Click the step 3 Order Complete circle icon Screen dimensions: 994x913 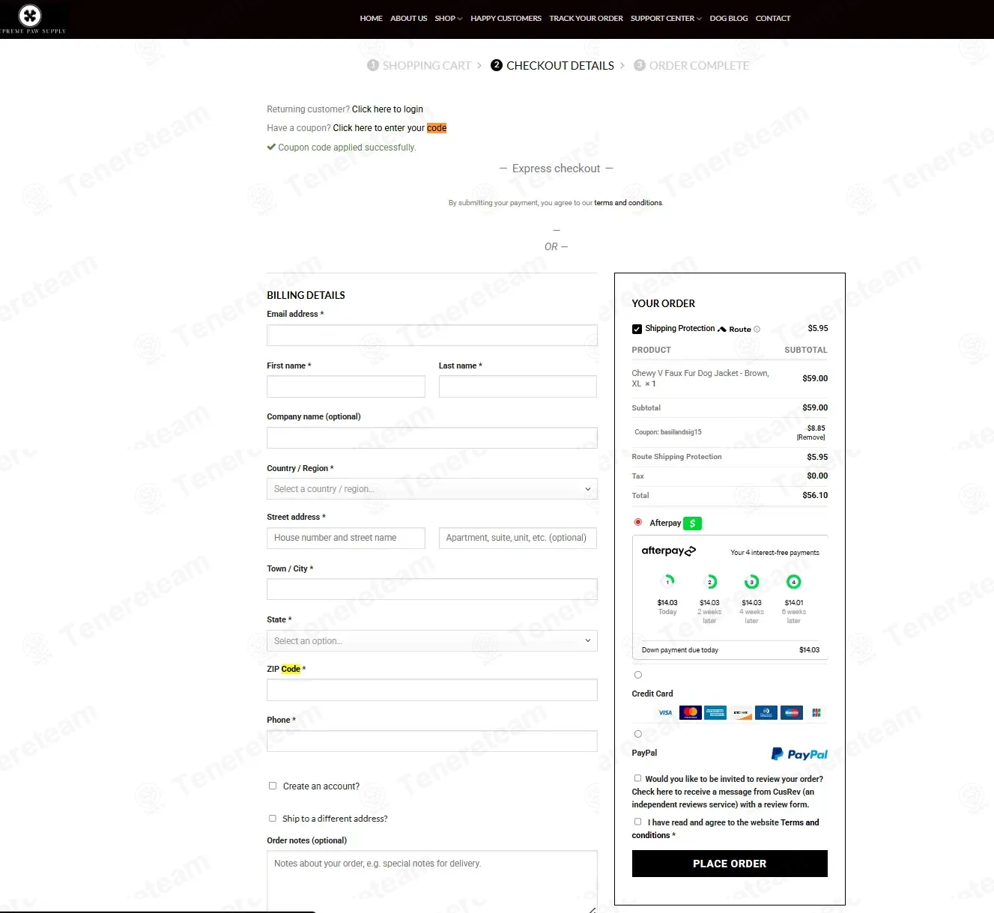640,65
